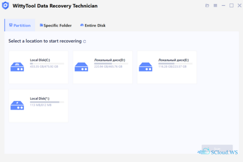
Task: Click the 113 MB/812 MB size text
Action: tap(41, 105)
